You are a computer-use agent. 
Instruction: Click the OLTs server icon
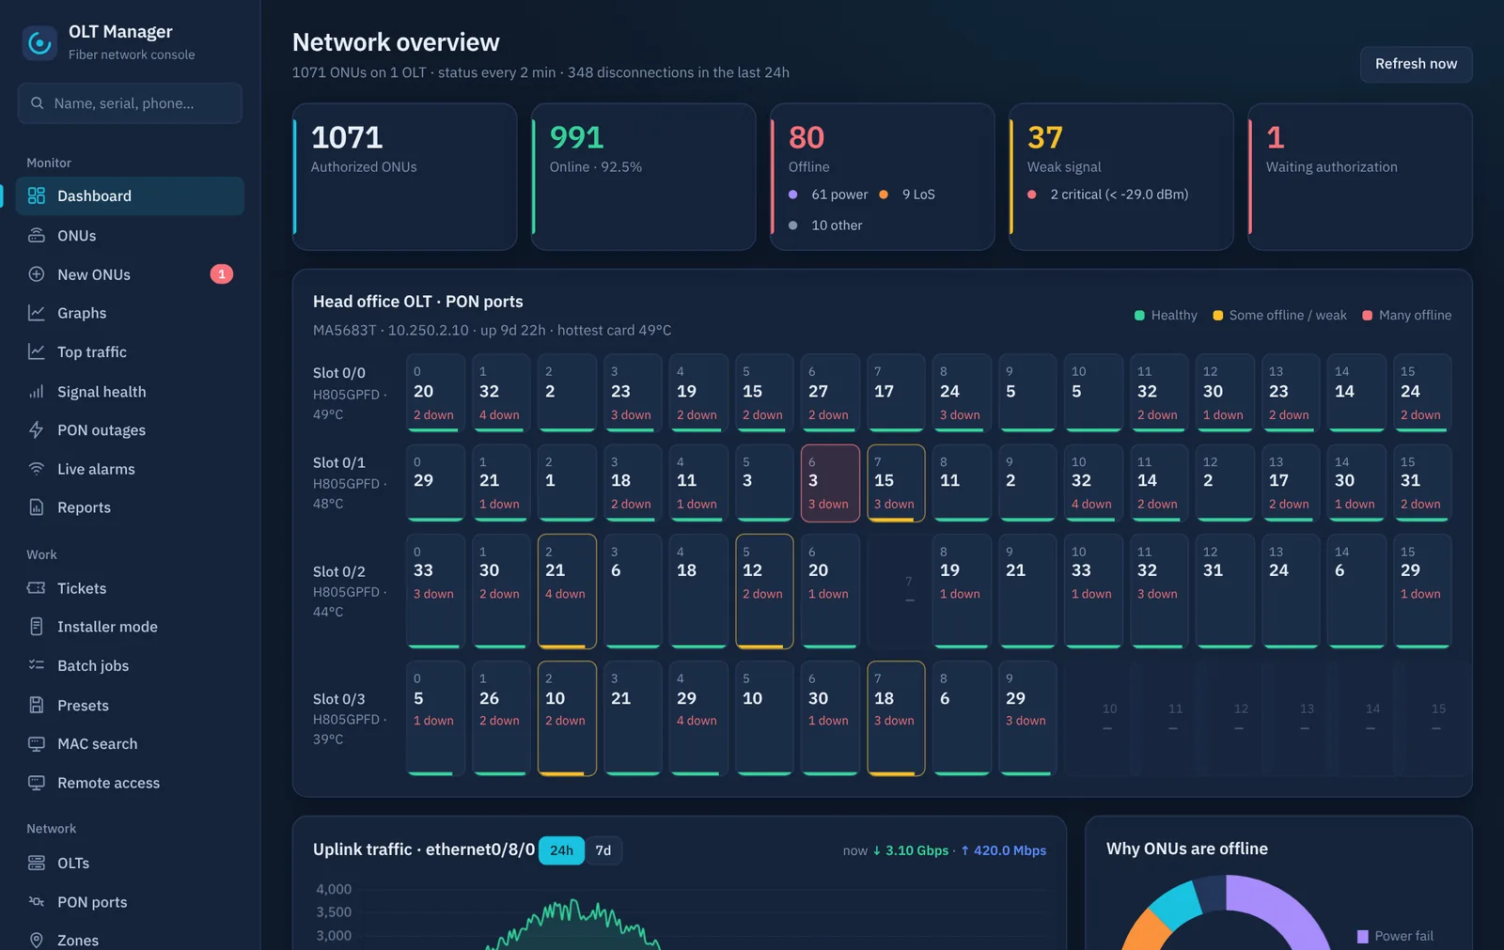coord(37,863)
